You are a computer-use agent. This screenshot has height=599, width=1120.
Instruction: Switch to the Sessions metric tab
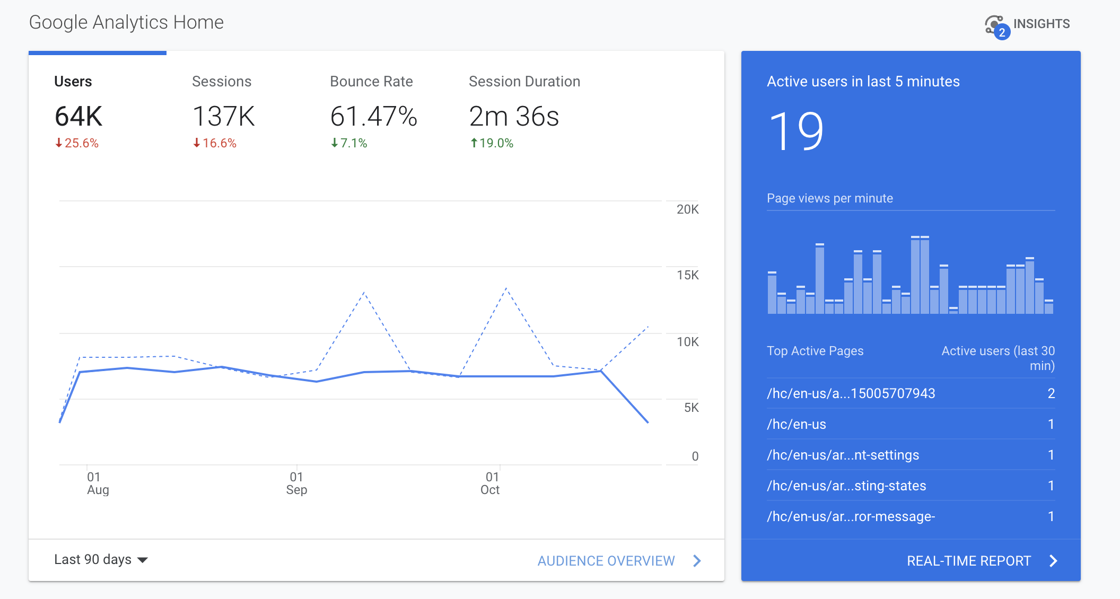point(222,81)
